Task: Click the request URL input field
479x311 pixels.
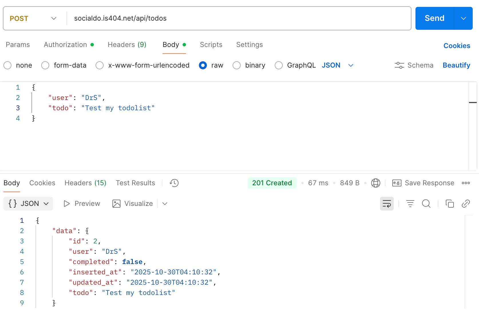Action: coord(237,18)
